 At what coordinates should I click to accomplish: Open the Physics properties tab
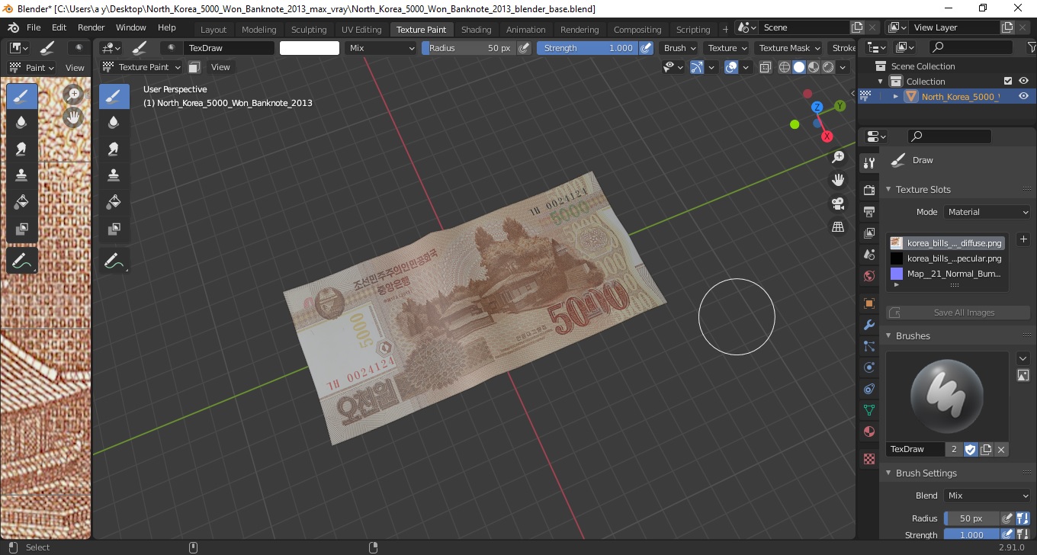click(x=868, y=367)
